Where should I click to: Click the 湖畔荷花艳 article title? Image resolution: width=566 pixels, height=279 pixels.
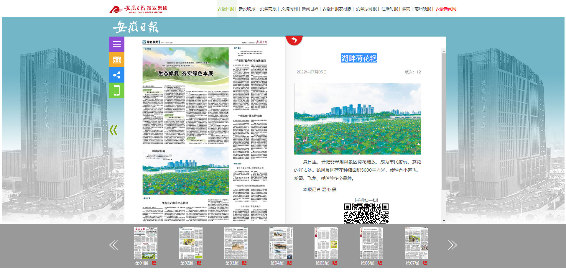(x=359, y=58)
